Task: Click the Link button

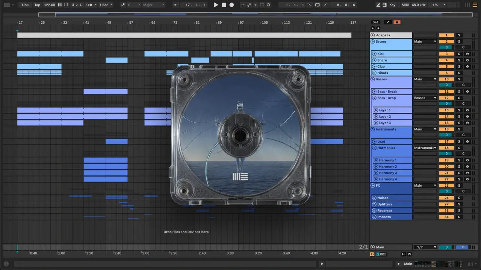Action: coord(25,5)
